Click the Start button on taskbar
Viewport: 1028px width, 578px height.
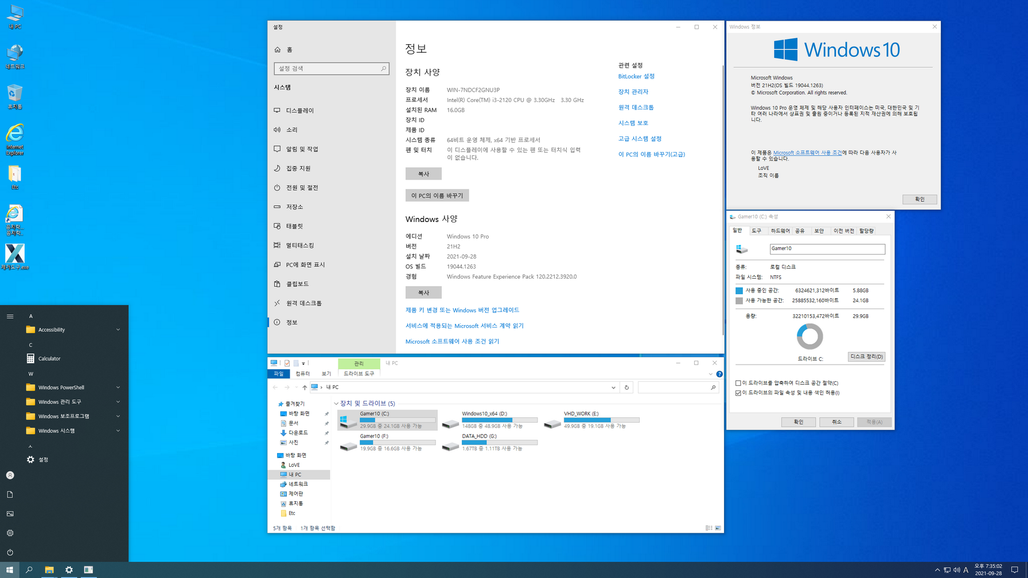10,570
